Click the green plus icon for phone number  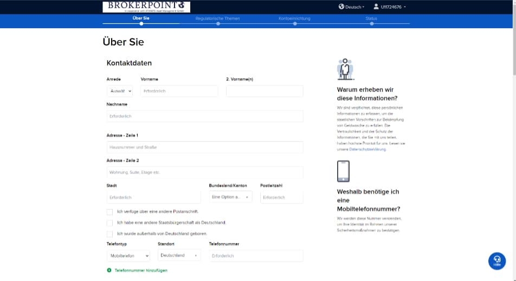point(109,270)
